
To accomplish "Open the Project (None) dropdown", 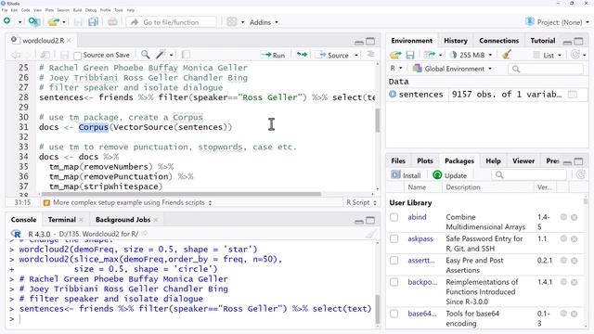I will 557,22.
